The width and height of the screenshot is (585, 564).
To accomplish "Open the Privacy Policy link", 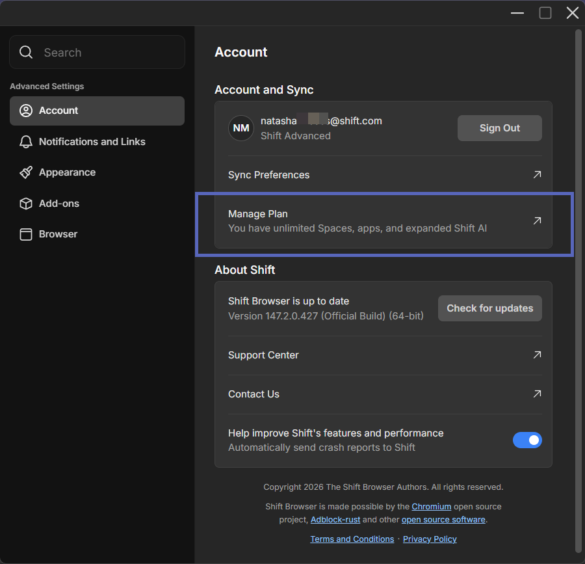I will point(430,539).
